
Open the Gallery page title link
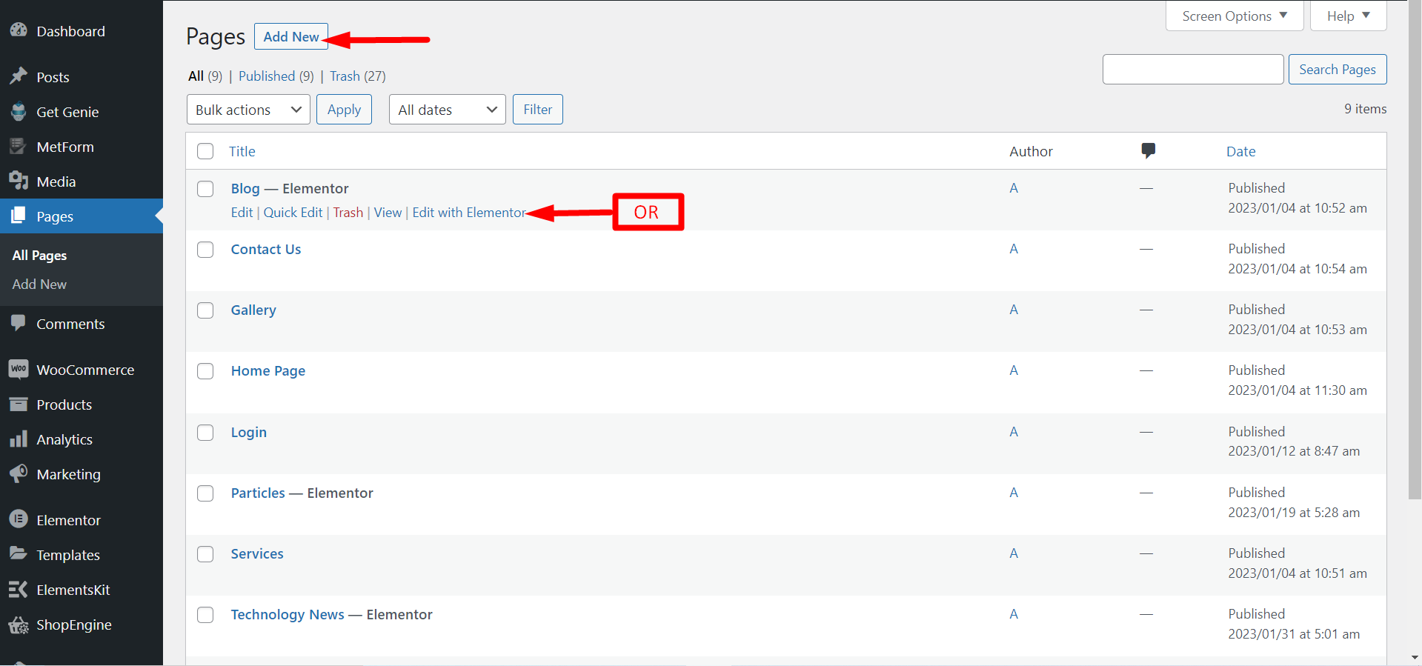253,310
